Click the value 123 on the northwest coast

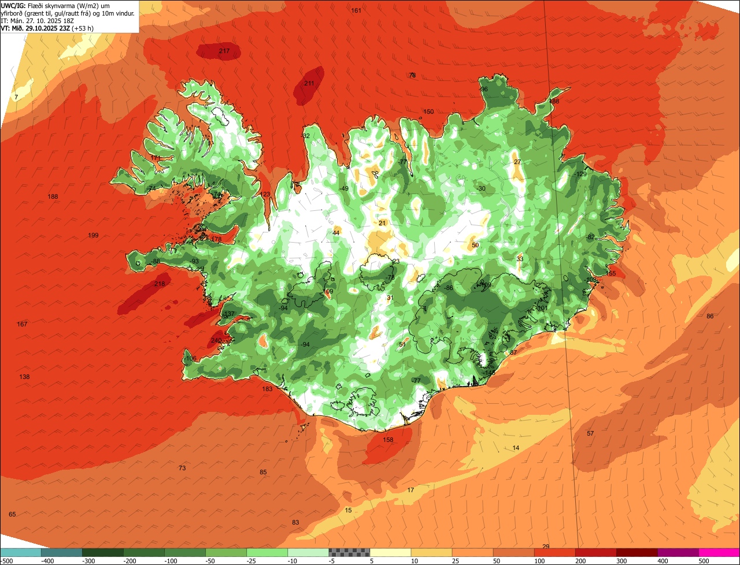[x=265, y=194]
